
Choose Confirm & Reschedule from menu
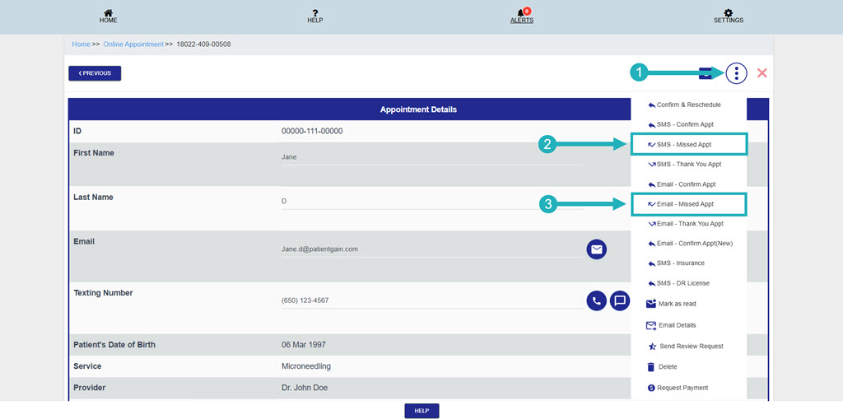point(688,105)
